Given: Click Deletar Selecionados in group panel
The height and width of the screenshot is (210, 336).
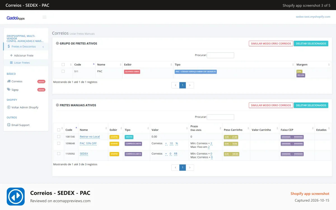Looking at the screenshot, I should click(x=311, y=43).
